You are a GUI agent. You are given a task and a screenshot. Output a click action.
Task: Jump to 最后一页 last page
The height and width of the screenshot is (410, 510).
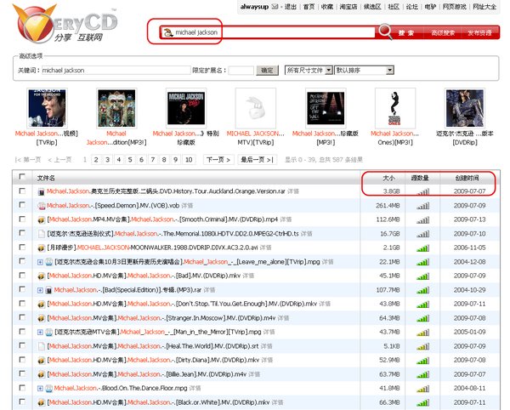point(257,160)
